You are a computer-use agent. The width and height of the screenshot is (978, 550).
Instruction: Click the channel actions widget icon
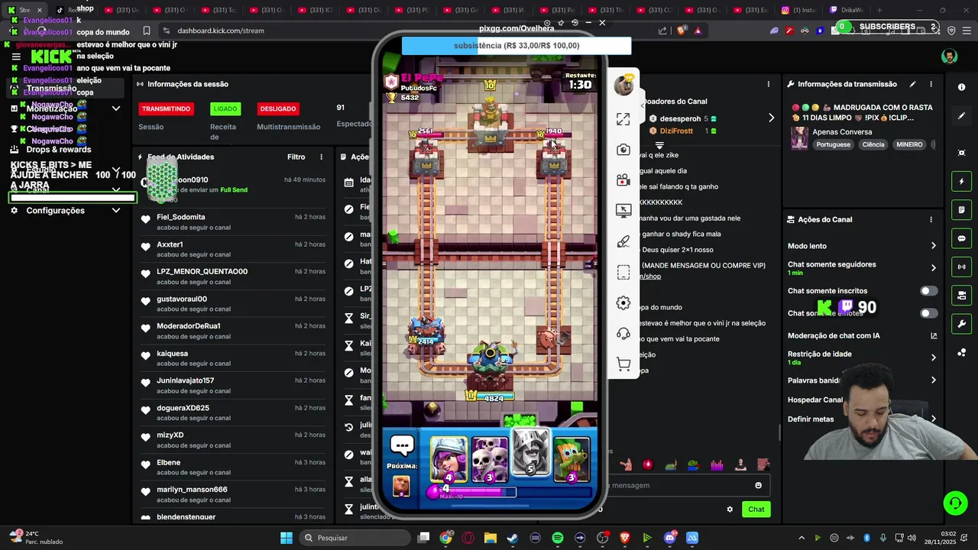pos(961,295)
